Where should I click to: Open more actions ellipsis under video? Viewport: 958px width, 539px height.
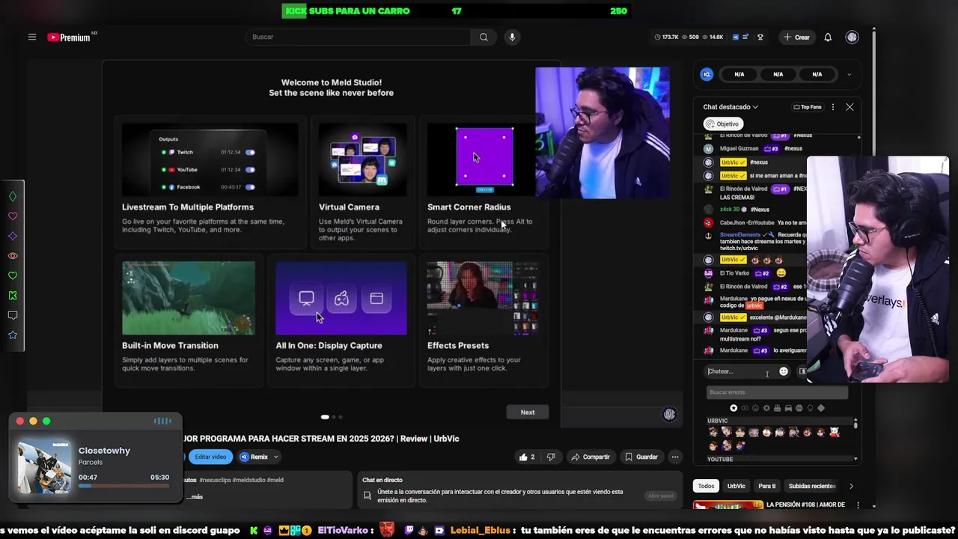(x=675, y=457)
